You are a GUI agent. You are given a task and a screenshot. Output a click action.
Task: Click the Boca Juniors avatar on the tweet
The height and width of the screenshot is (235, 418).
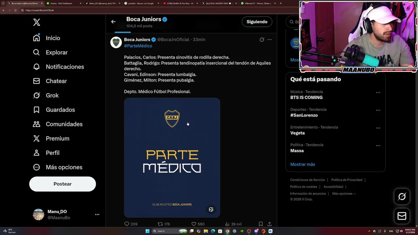tap(116, 42)
